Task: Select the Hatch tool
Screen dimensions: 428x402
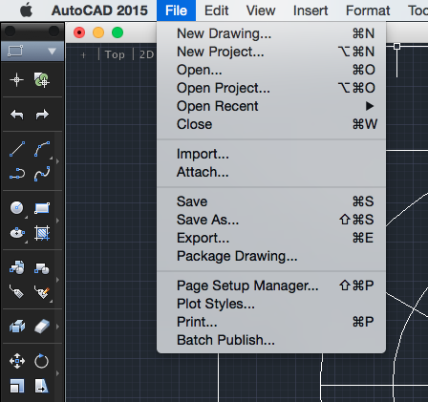Action: [x=42, y=233]
